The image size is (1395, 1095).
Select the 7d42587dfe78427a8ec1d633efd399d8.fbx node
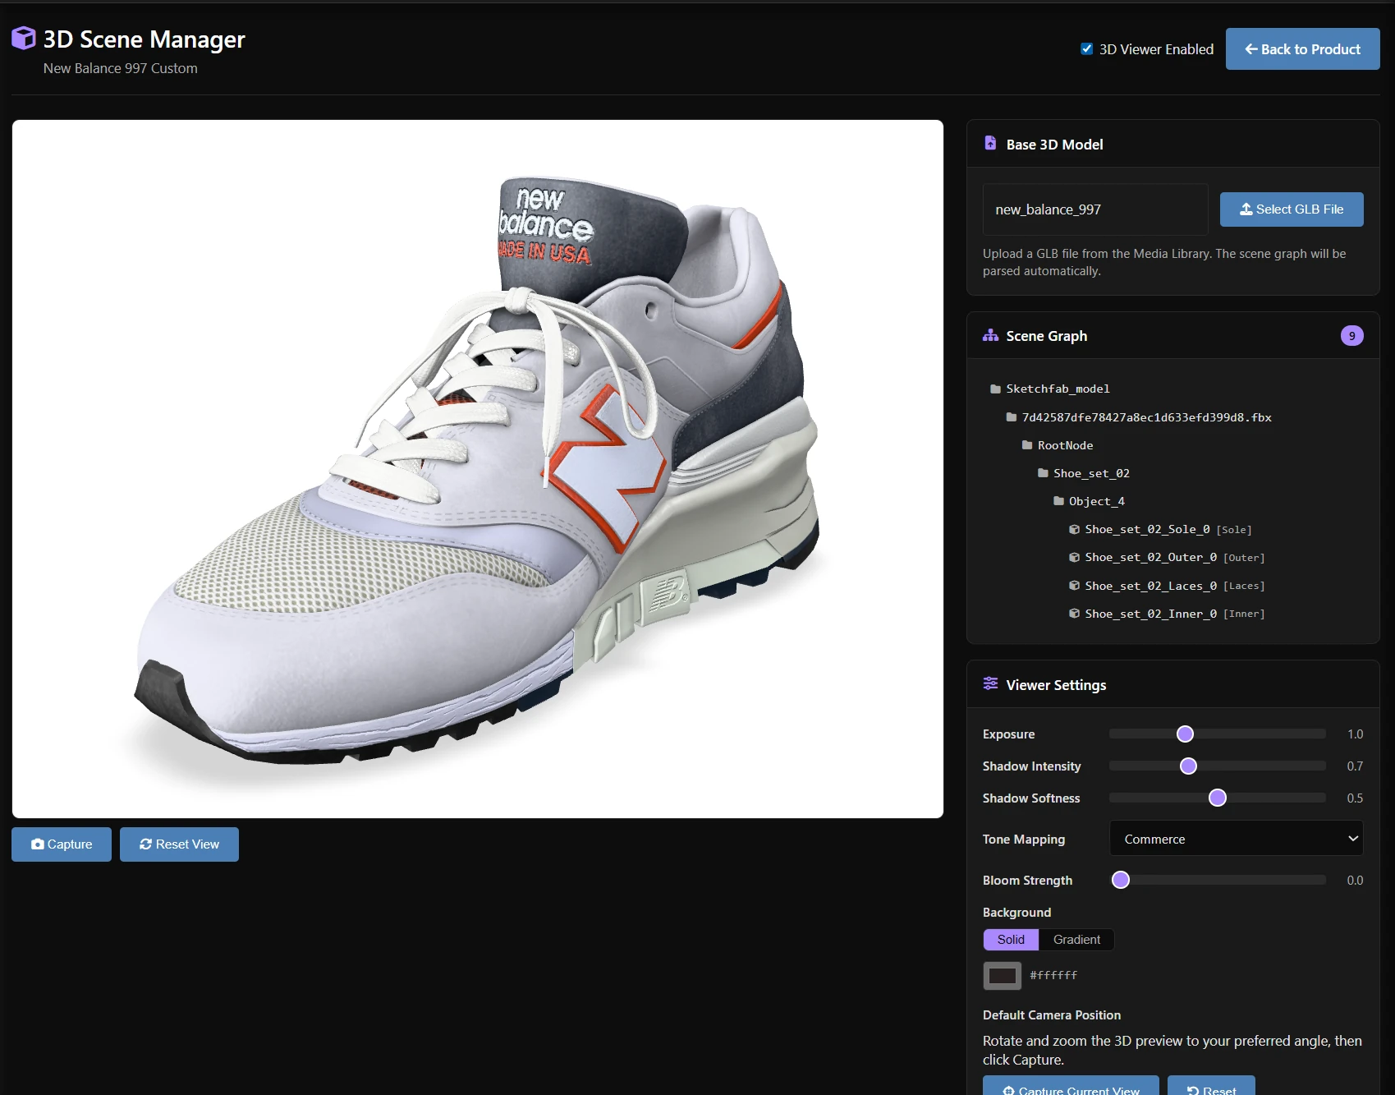pos(1146,417)
